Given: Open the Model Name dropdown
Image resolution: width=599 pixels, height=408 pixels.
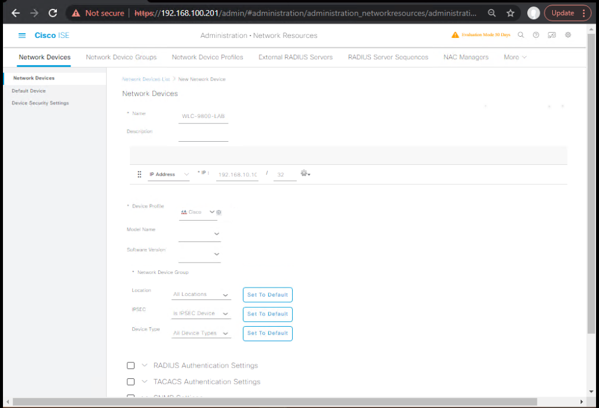Looking at the screenshot, I should click(200, 234).
